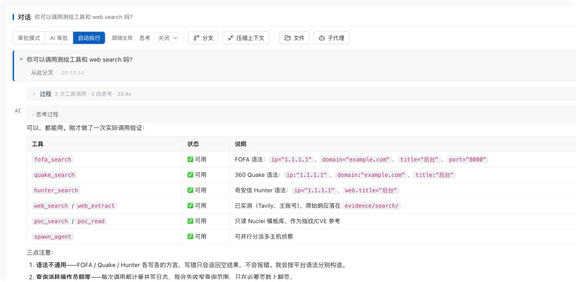Click the 压缩上下文 button
Image resolution: width=576 pixels, height=282 pixels.
click(x=246, y=38)
